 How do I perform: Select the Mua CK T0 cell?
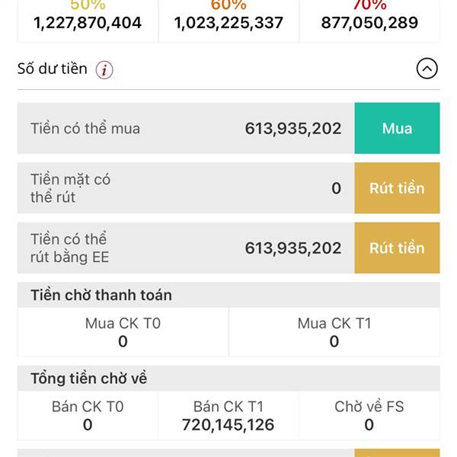tap(123, 332)
